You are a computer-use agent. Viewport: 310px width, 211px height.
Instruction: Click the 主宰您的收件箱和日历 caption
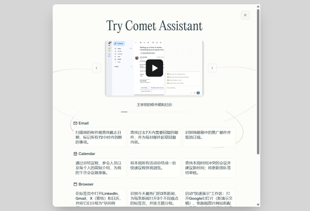tap(155, 105)
